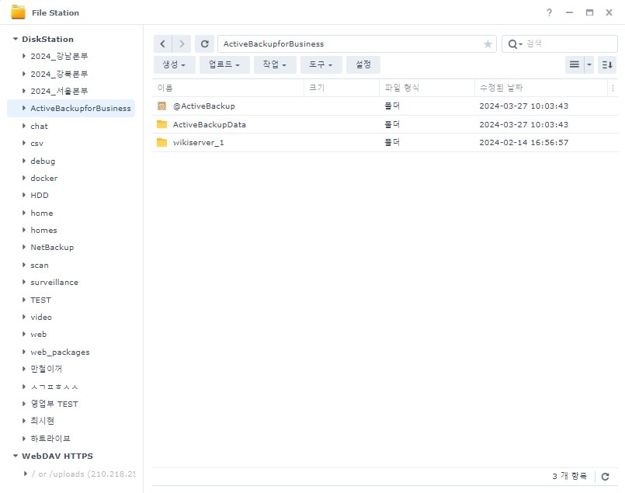Screen dimensions: 625x493
Task: Select 하트라이브 in the folder tree
Action: click(50, 439)
